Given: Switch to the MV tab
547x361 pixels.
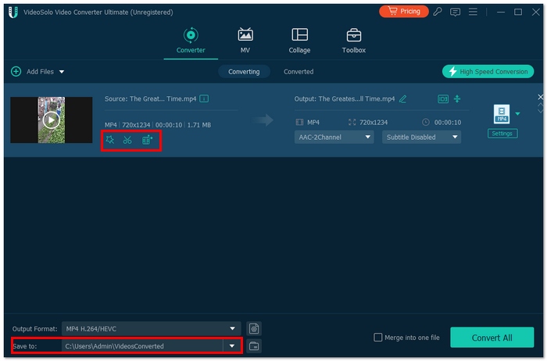Looking at the screenshot, I should [245, 41].
